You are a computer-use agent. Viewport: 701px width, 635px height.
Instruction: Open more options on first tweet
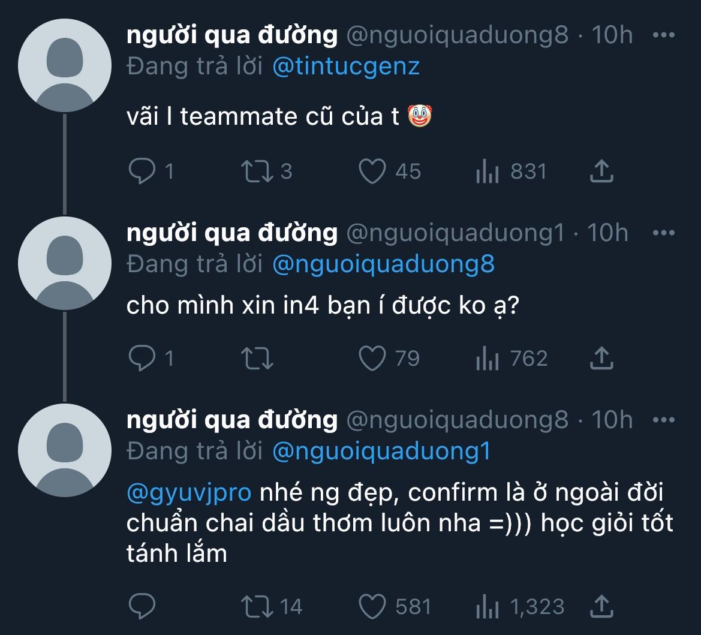click(663, 35)
